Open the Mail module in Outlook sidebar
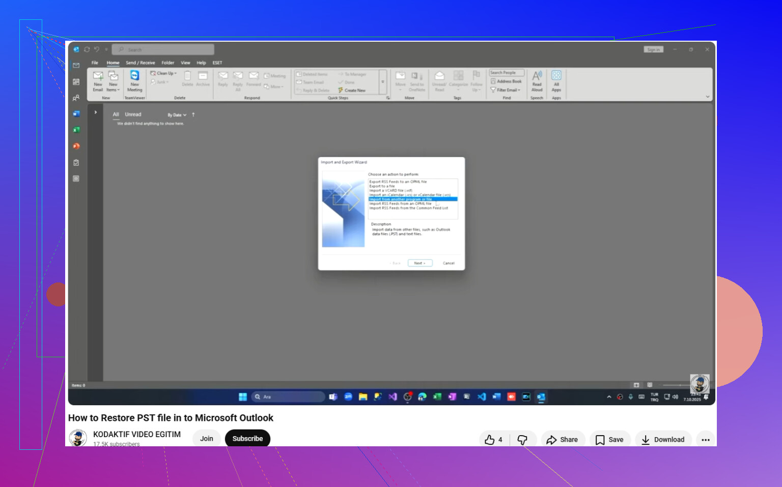782x487 pixels. 76,65
